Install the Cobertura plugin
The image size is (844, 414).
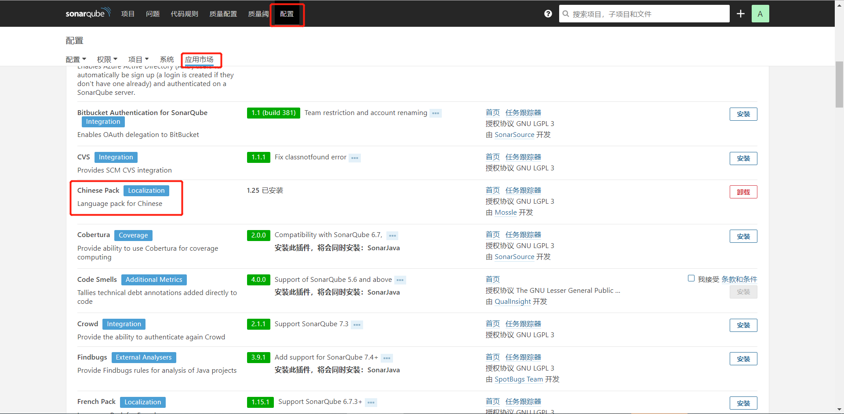point(743,236)
